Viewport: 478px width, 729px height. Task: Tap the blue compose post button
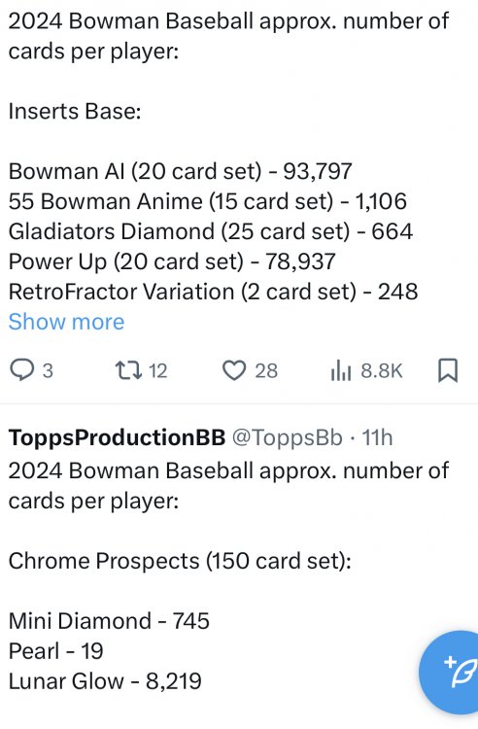[x=453, y=672]
